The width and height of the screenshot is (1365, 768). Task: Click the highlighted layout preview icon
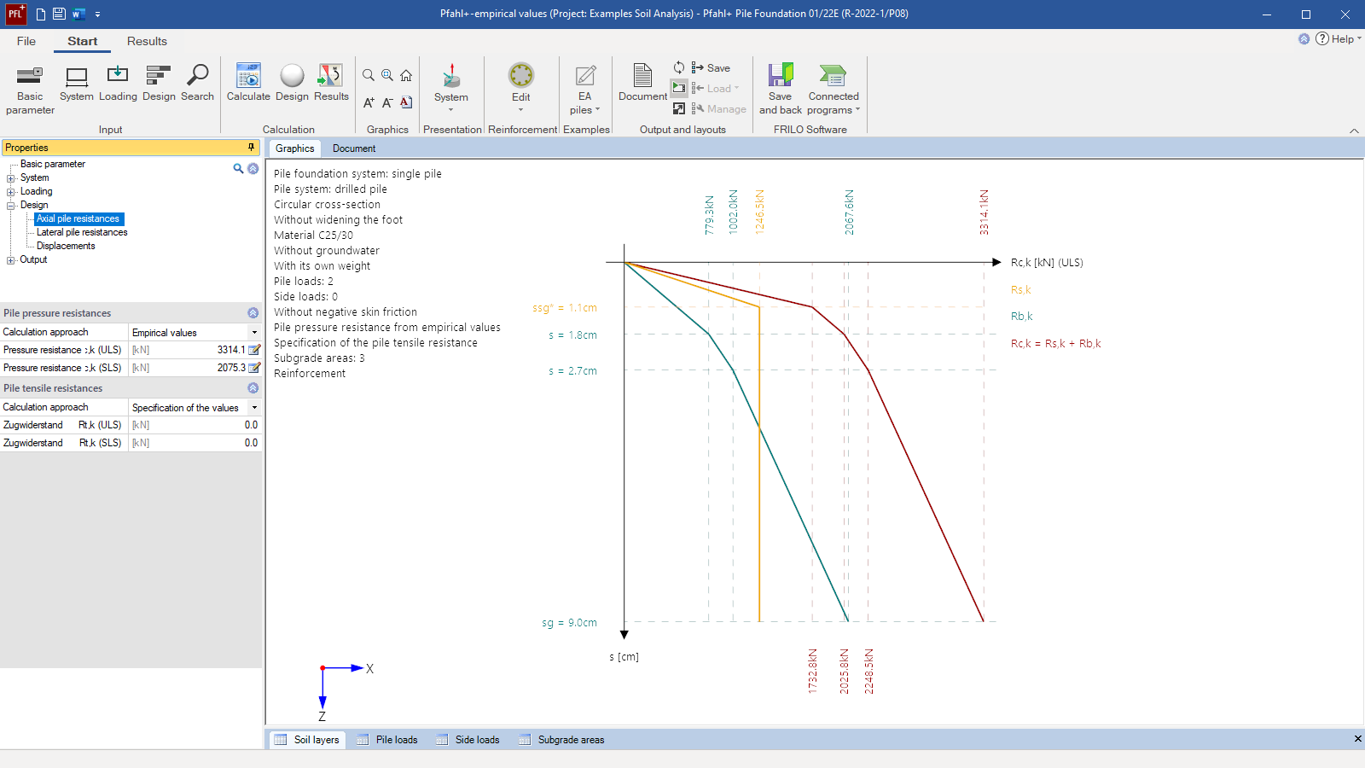679,88
